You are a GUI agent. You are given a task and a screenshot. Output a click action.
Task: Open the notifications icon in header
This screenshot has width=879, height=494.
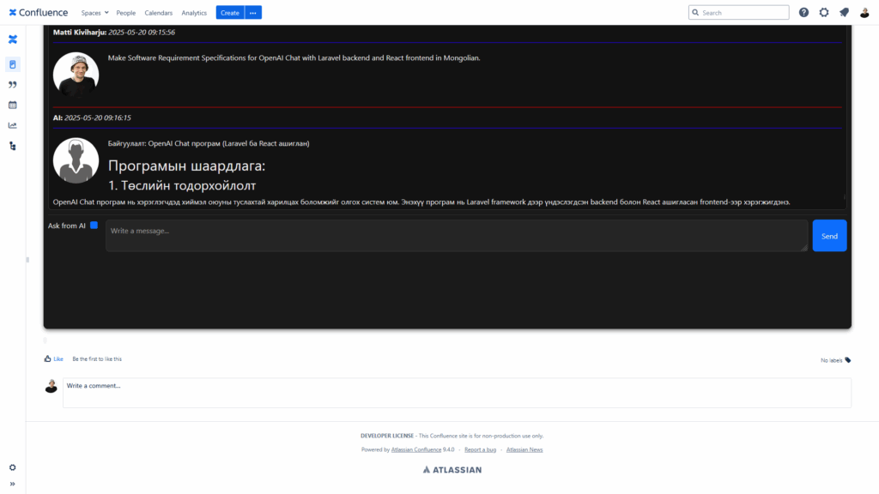[x=844, y=12]
